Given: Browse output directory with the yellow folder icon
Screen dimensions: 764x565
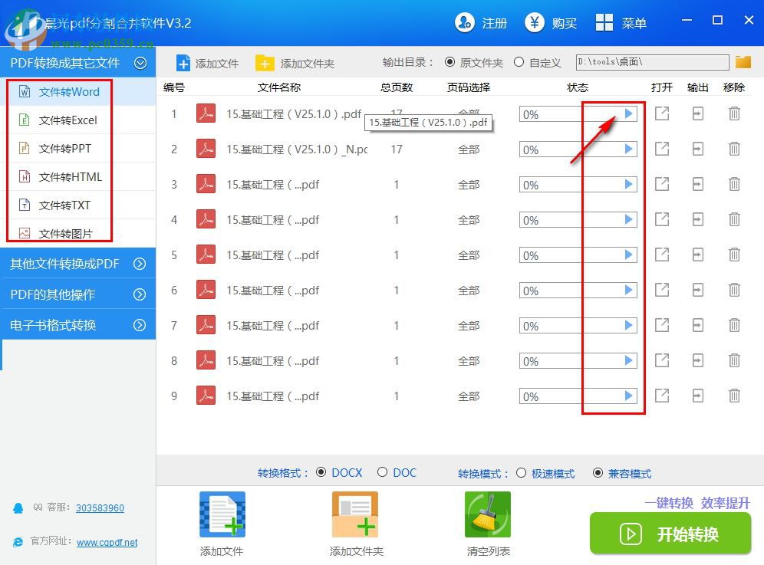Looking at the screenshot, I should click(743, 62).
